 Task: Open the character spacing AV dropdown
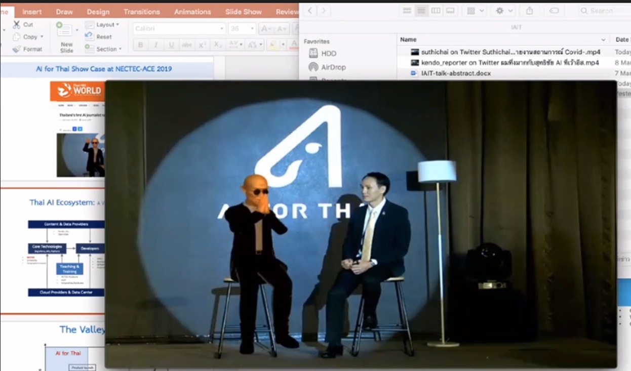tap(236, 45)
